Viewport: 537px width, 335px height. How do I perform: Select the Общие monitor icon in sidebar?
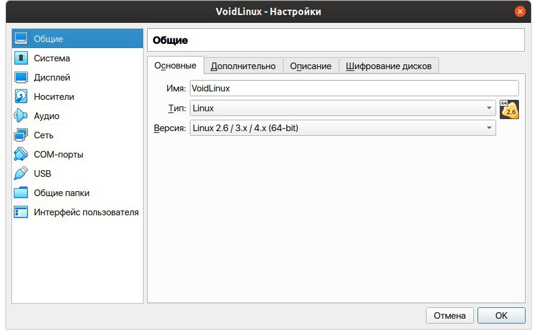click(x=21, y=38)
